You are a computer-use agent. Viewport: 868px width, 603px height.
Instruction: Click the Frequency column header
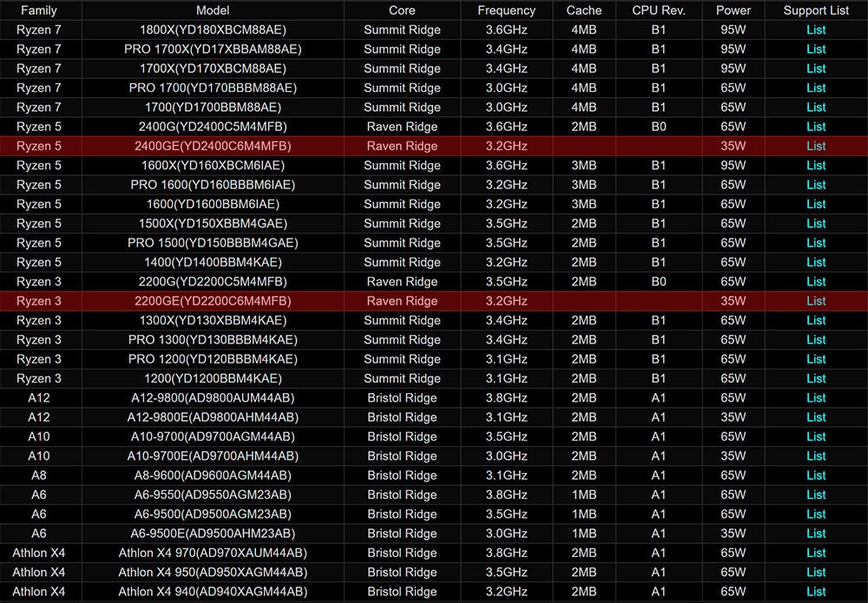507,10
